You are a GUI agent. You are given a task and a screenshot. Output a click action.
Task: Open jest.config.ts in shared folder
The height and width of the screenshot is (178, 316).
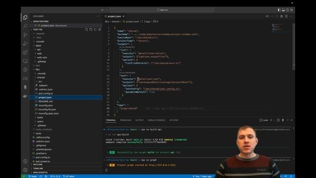tap(45, 93)
